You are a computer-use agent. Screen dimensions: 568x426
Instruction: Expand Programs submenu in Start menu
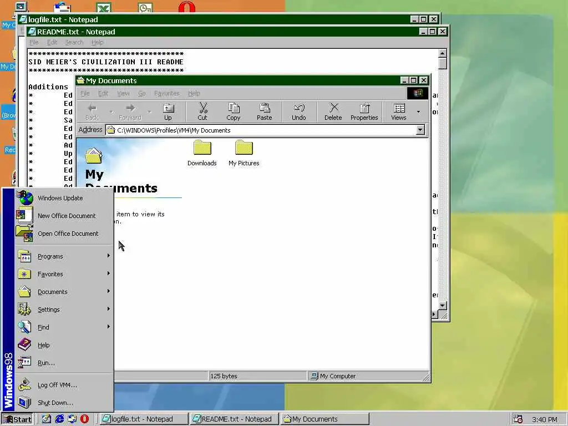point(64,256)
